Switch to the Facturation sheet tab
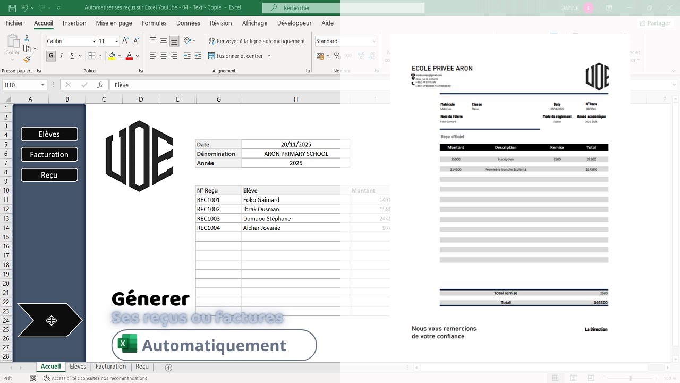Screen dimensions: 680x383 point(110,367)
